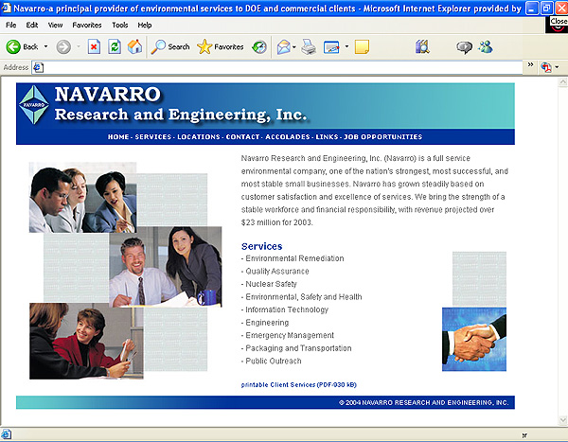Open the Favorites menu
This screenshot has height=442, width=568.
[87, 25]
